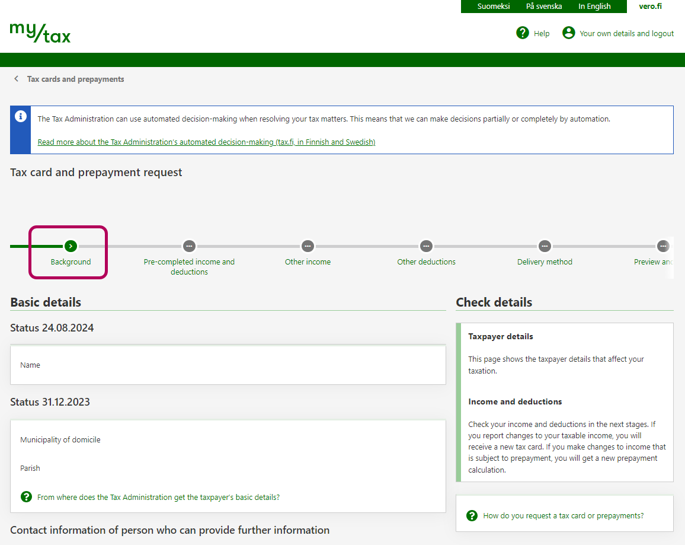Switch language to Suomeksi
This screenshot has height=545, width=685.
pos(493,7)
